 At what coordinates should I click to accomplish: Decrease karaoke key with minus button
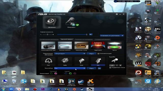click(117, 65)
